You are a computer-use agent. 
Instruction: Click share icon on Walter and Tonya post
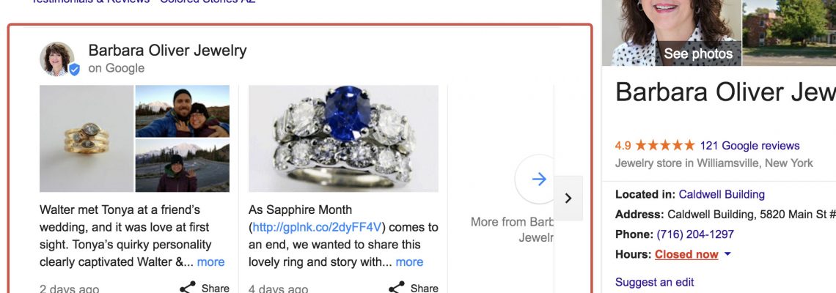188,288
